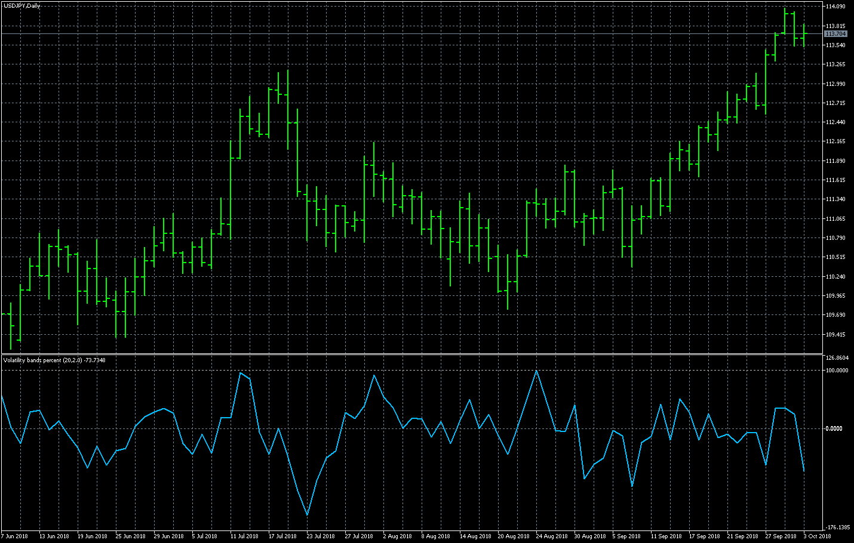
Task: Click the 126.8604 indicator scale maximum label
Action: (837, 358)
